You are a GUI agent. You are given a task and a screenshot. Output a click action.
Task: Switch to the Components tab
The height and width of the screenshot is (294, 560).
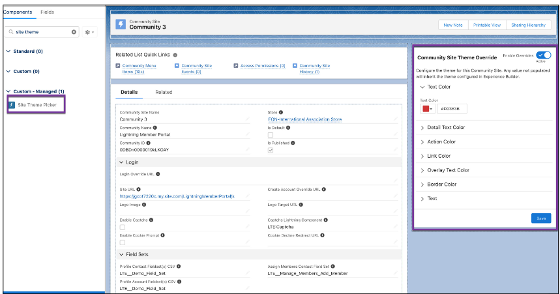18,12
